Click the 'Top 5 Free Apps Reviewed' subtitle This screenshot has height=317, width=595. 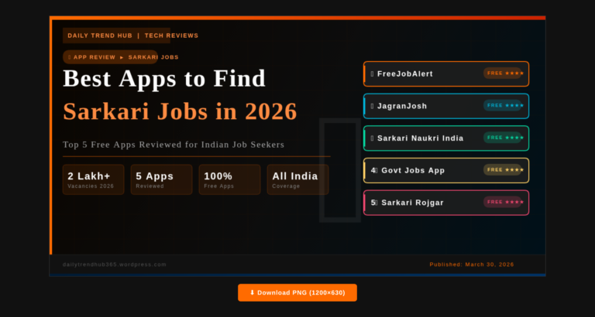point(174,145)
